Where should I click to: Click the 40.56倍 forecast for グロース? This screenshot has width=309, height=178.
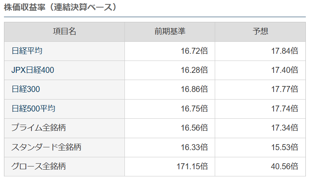(285, 166)
